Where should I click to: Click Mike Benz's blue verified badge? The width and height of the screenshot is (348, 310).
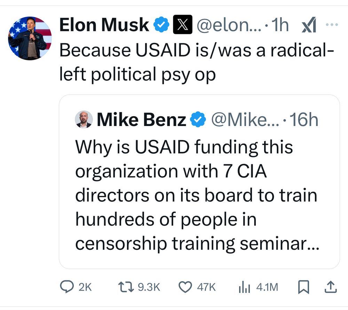(198, 119)
